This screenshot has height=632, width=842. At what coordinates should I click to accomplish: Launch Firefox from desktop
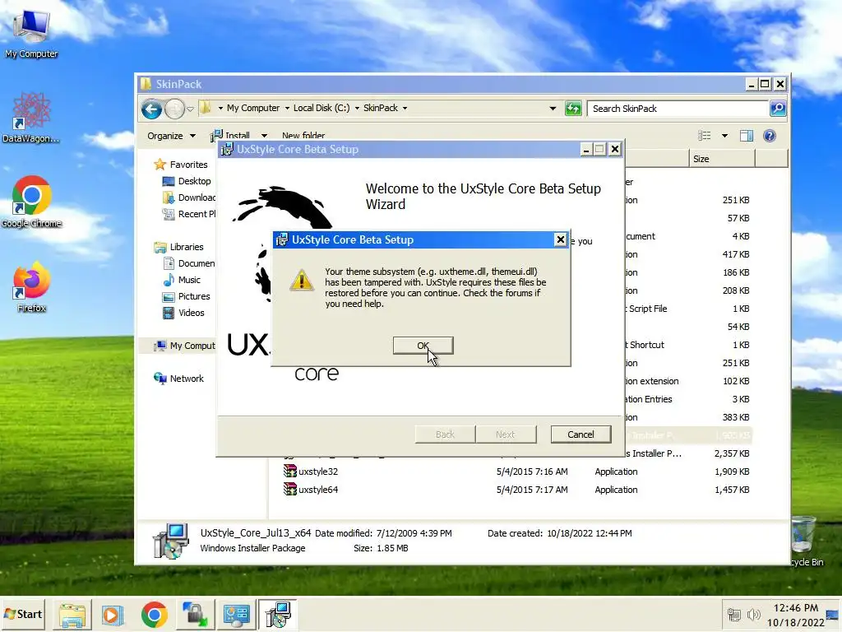pyautogui.click(x=31, y=287)
